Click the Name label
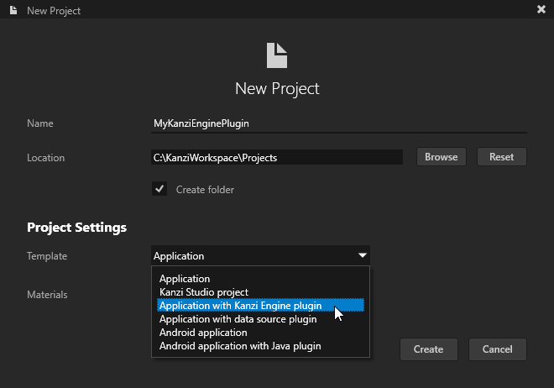554x388 pixels. pos(40,123)
